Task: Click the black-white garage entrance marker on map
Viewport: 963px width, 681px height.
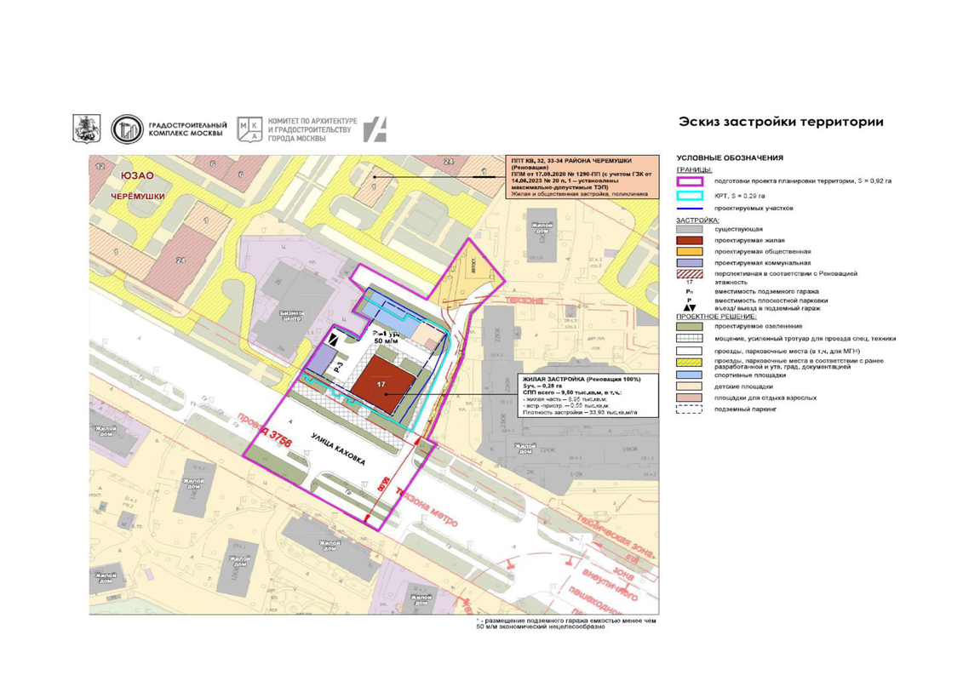Action: (334, 338)
